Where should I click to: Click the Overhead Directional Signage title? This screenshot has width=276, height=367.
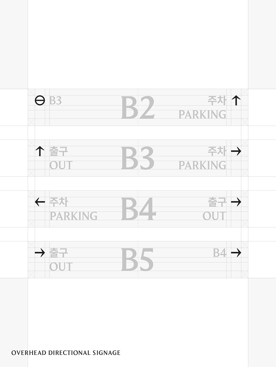(66, 353)
